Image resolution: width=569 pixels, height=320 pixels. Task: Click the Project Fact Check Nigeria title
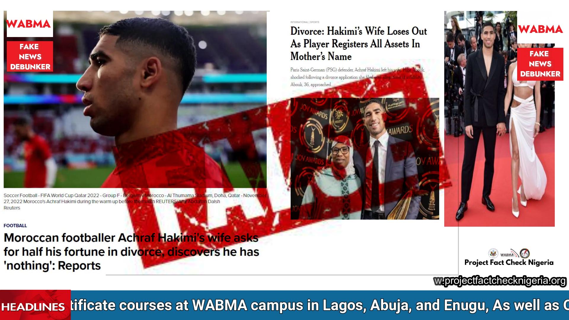[x=509, y=263]
